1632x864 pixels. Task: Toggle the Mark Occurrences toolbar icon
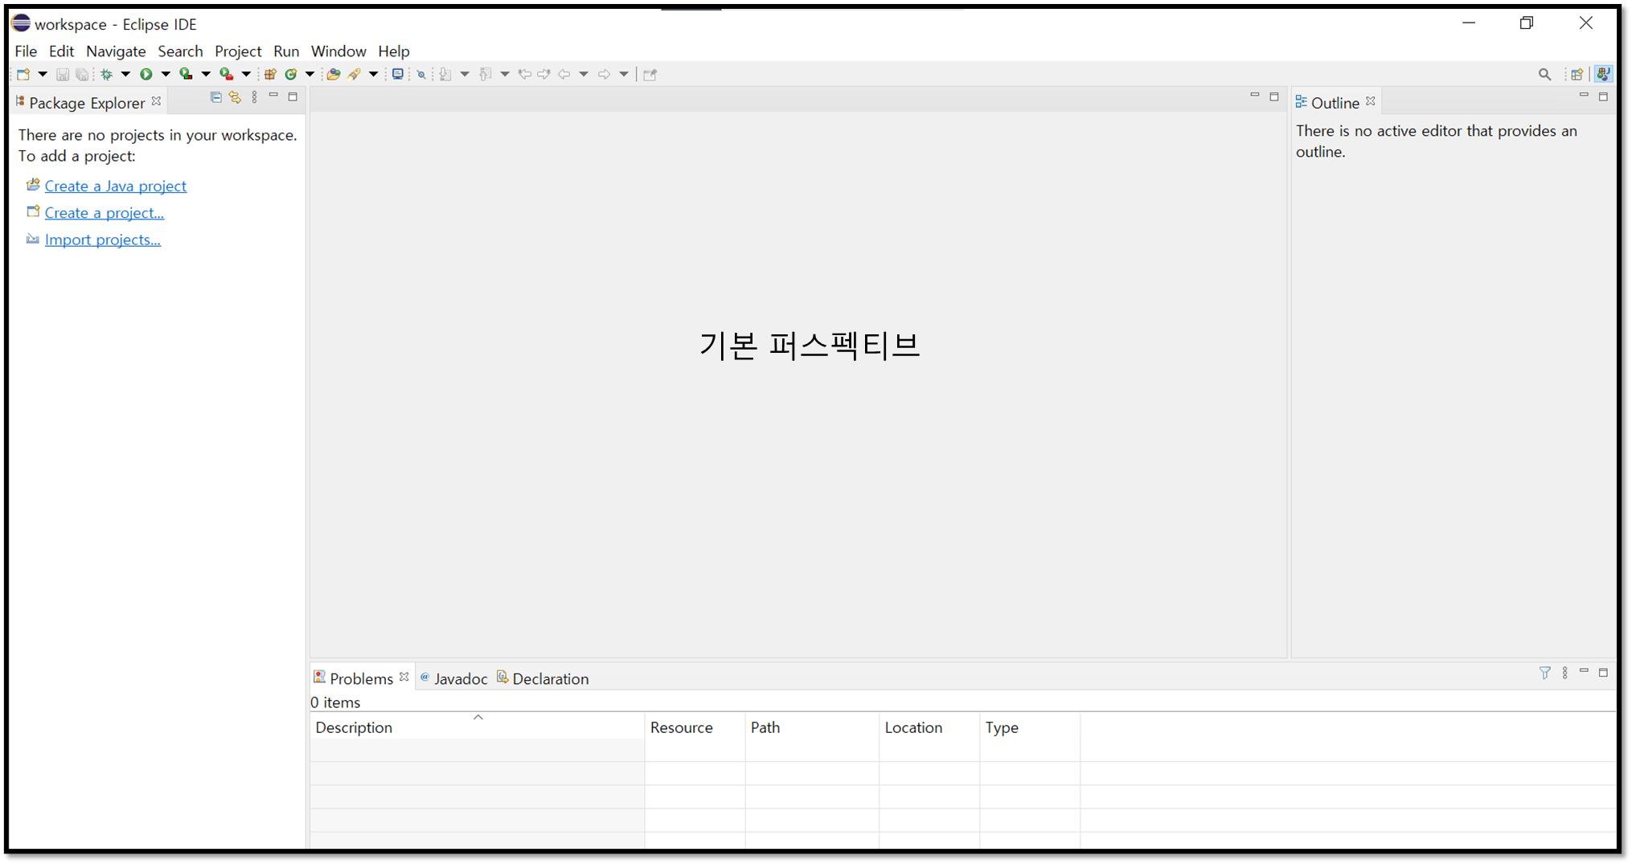click(x=420, y=75)
